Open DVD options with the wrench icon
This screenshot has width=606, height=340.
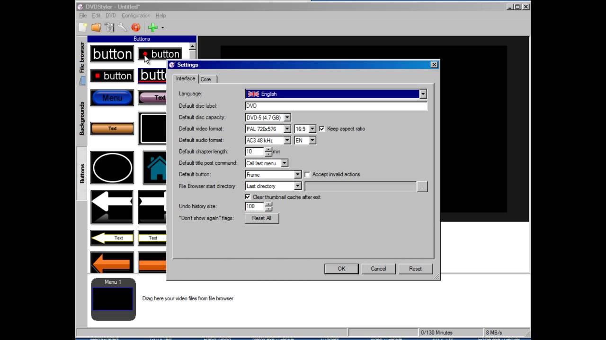pyautogui.click(x=122, y=27)
